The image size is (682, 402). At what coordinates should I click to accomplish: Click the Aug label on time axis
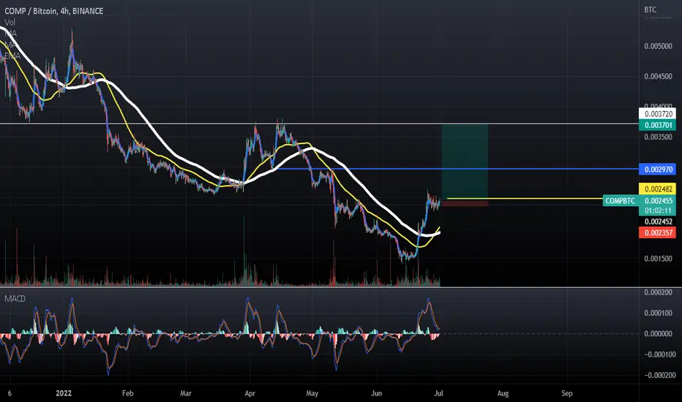503,393
